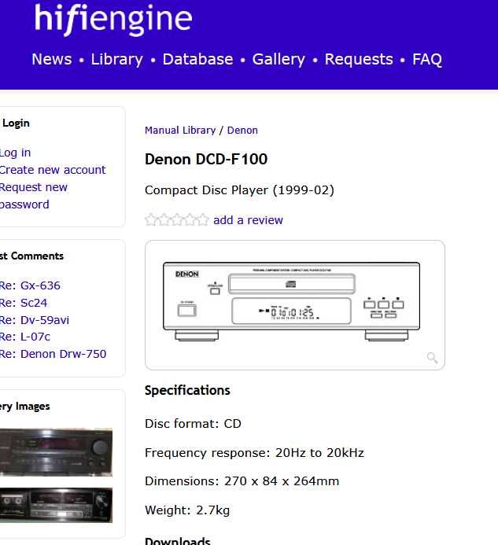Screen dimensions: 498x545
Task: Open the Re: Gx-636 comment
Action: click(x=30, y=285)
